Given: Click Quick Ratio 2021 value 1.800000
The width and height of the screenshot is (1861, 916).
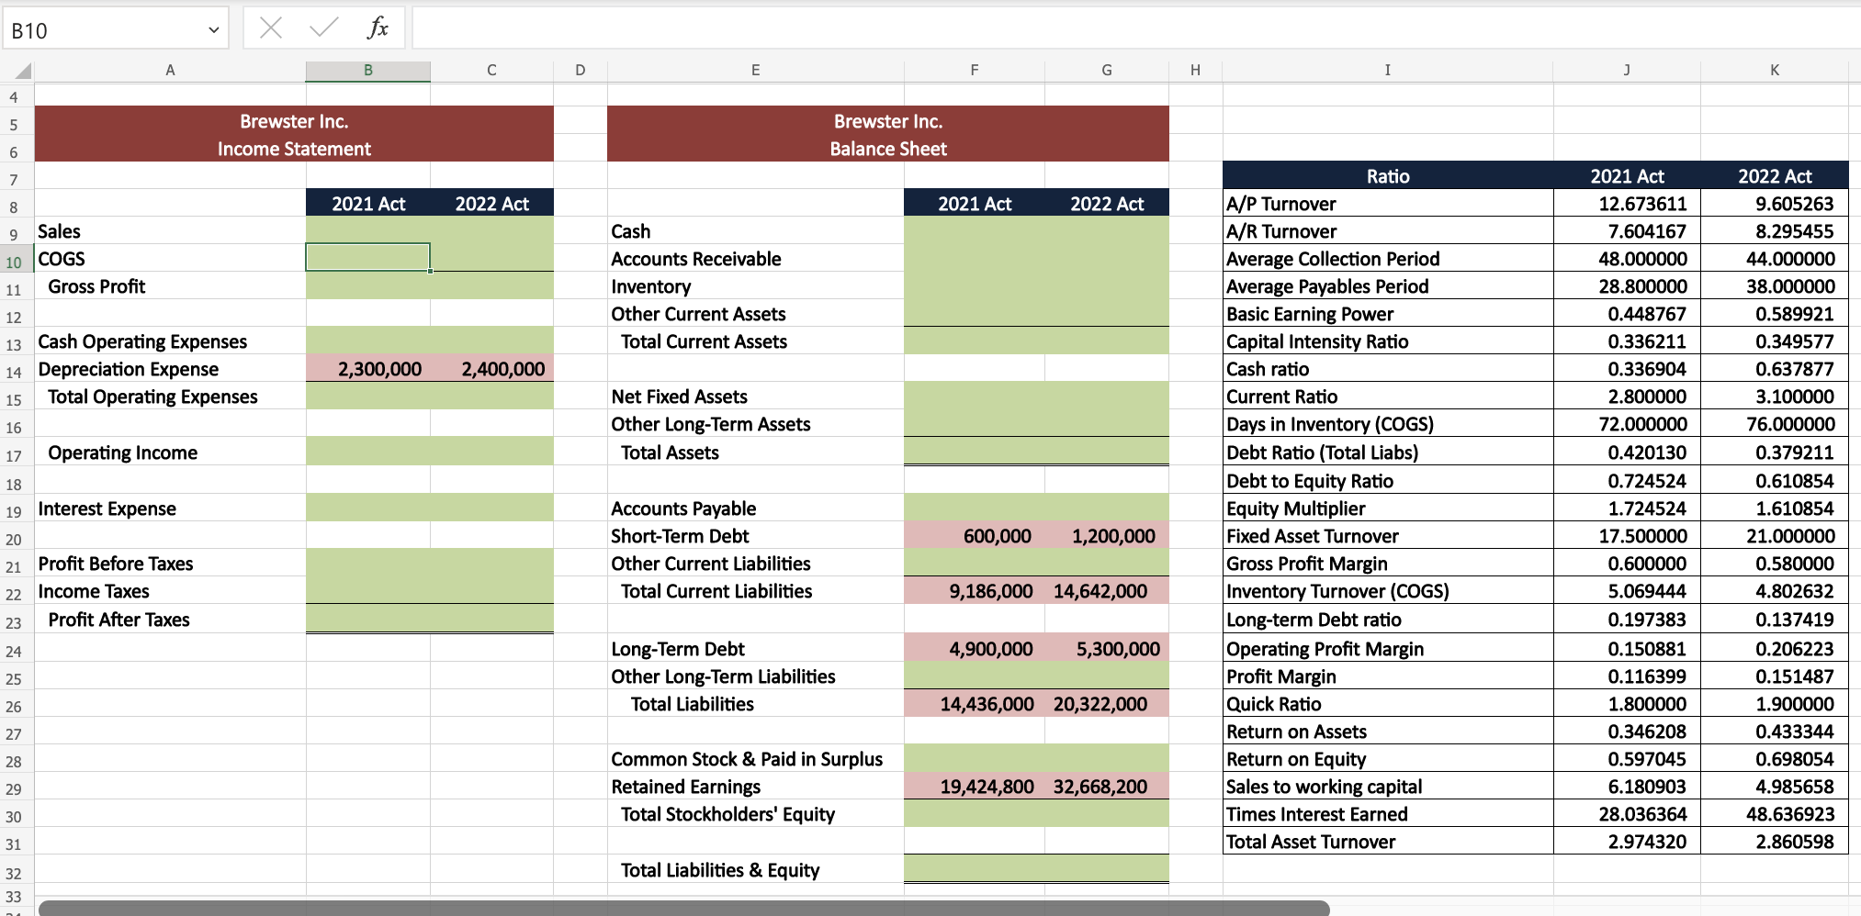Looking at the screenshot, I should click(1627, 704).
